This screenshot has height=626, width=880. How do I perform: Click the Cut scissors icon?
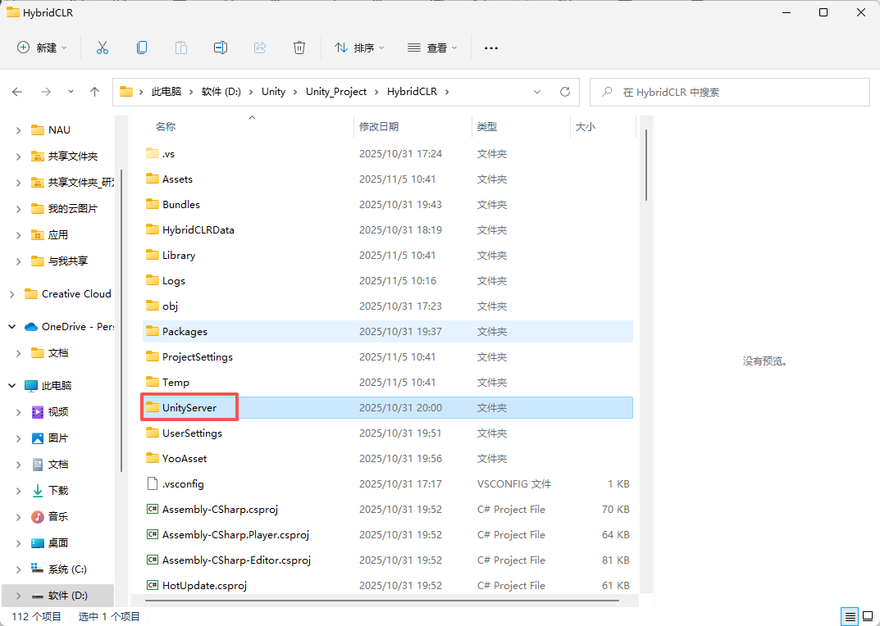[103, 48]
